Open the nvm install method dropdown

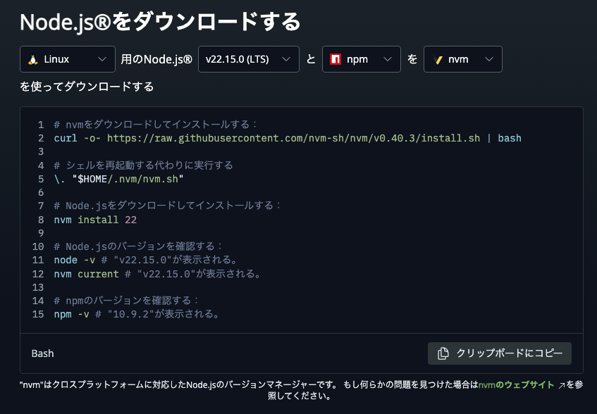point(463,59)
